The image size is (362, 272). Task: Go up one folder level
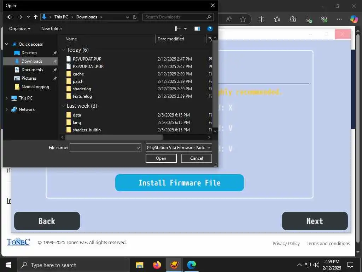(36, 17)
